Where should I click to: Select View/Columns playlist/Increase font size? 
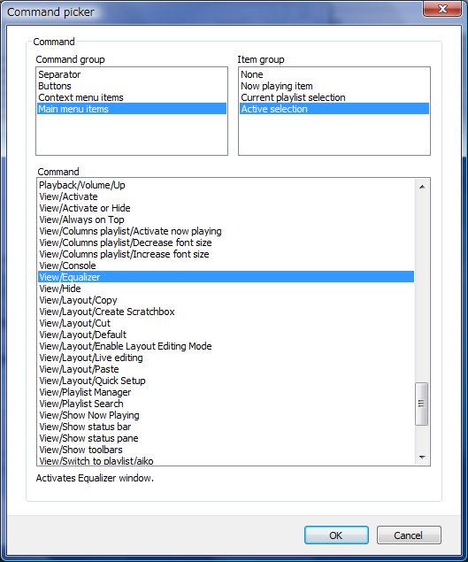pos(226,254)
